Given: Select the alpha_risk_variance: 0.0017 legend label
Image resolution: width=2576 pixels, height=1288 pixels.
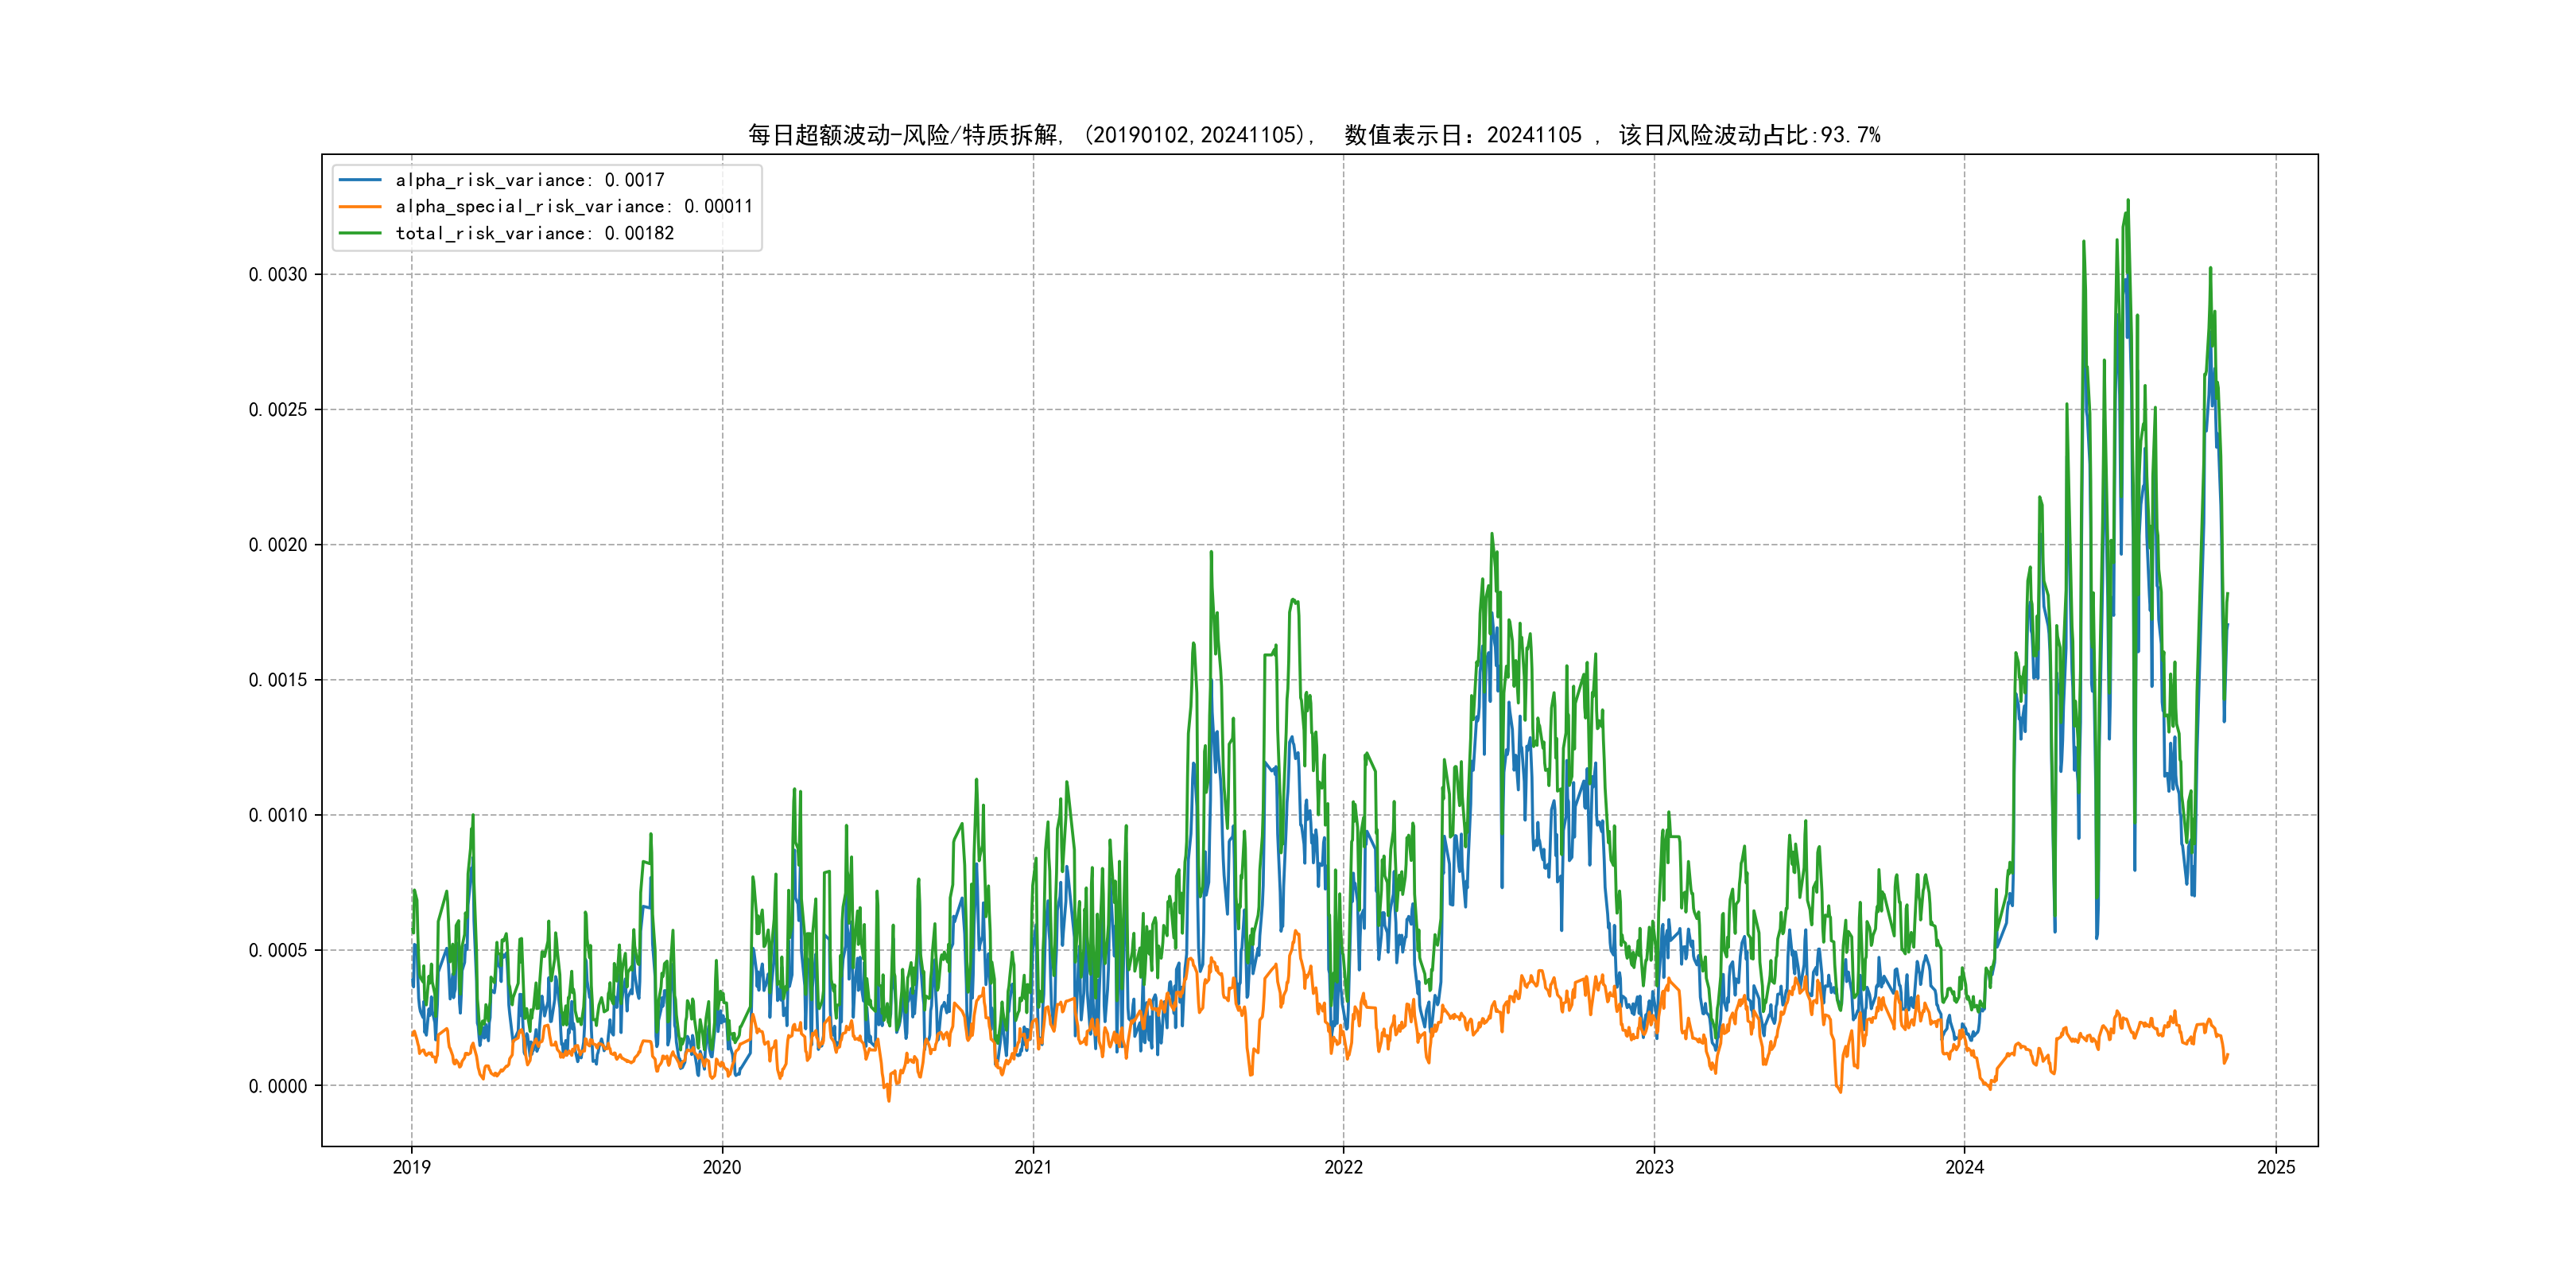Looking at the screenshot, I should (530, 180).
